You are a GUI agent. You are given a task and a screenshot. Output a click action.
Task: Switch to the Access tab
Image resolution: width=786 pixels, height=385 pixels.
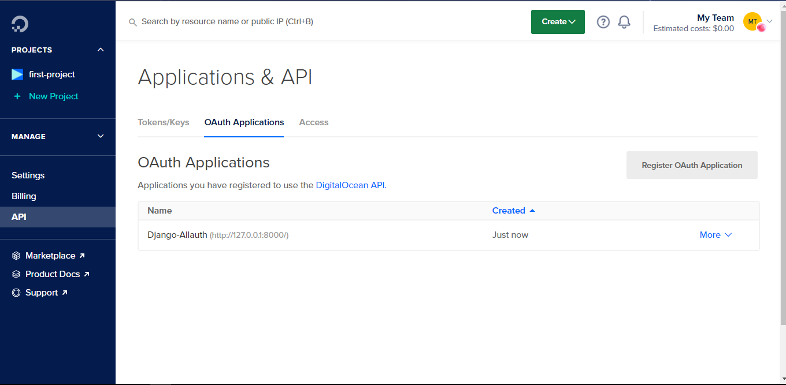point(314,122)
